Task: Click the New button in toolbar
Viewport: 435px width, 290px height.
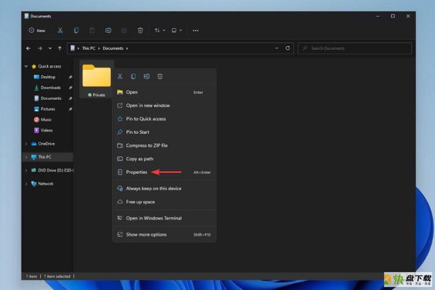Action: coord(37,31)
